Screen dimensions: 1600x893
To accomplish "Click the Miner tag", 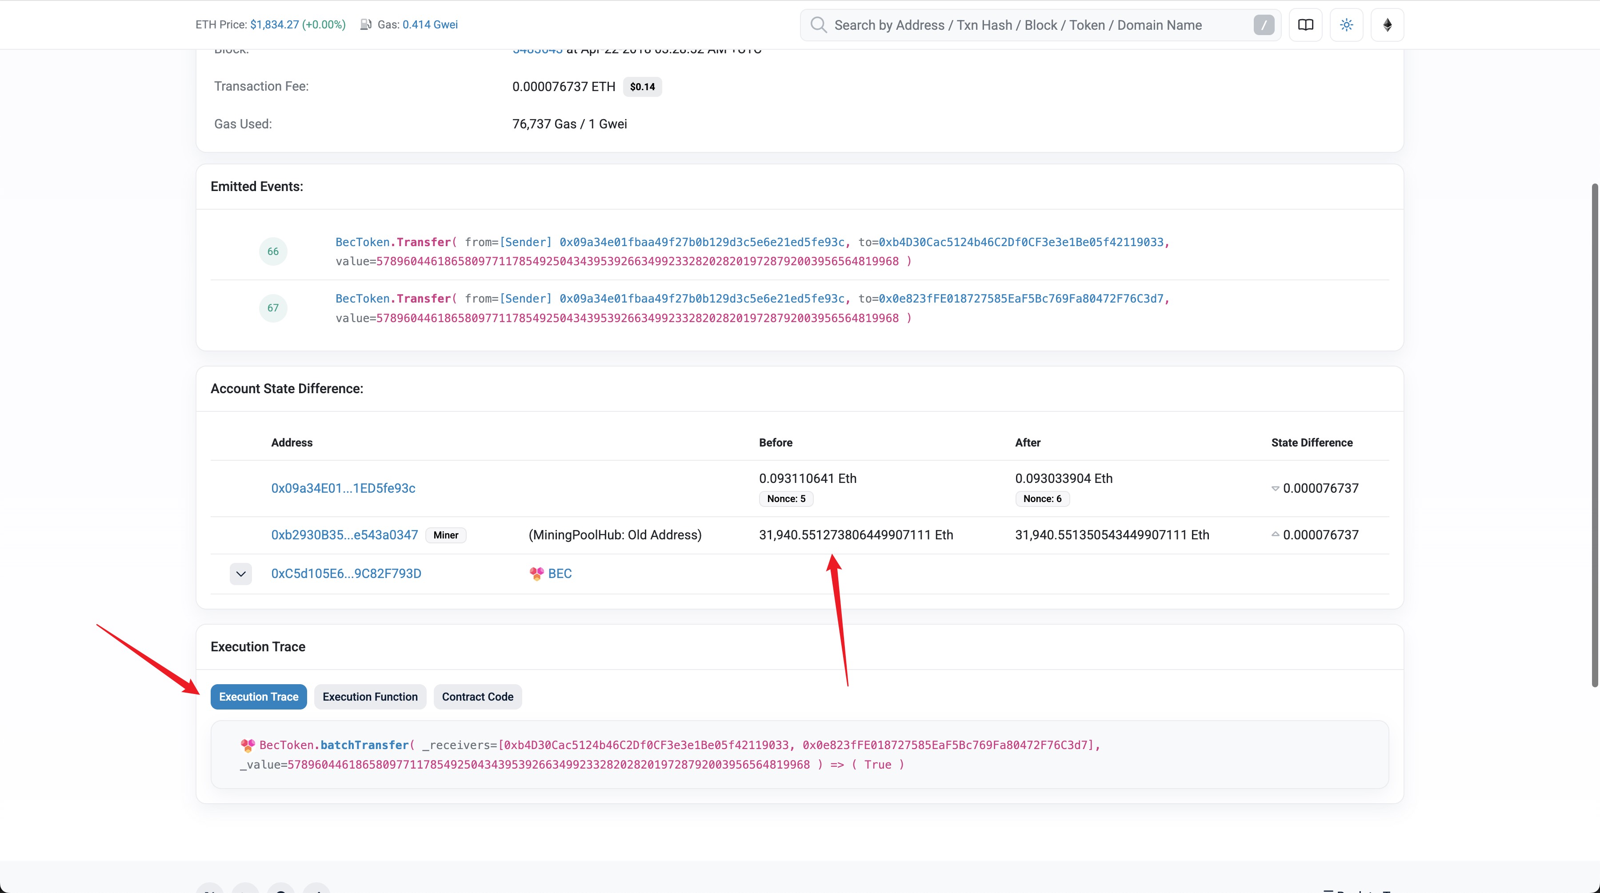I will 446,535.
